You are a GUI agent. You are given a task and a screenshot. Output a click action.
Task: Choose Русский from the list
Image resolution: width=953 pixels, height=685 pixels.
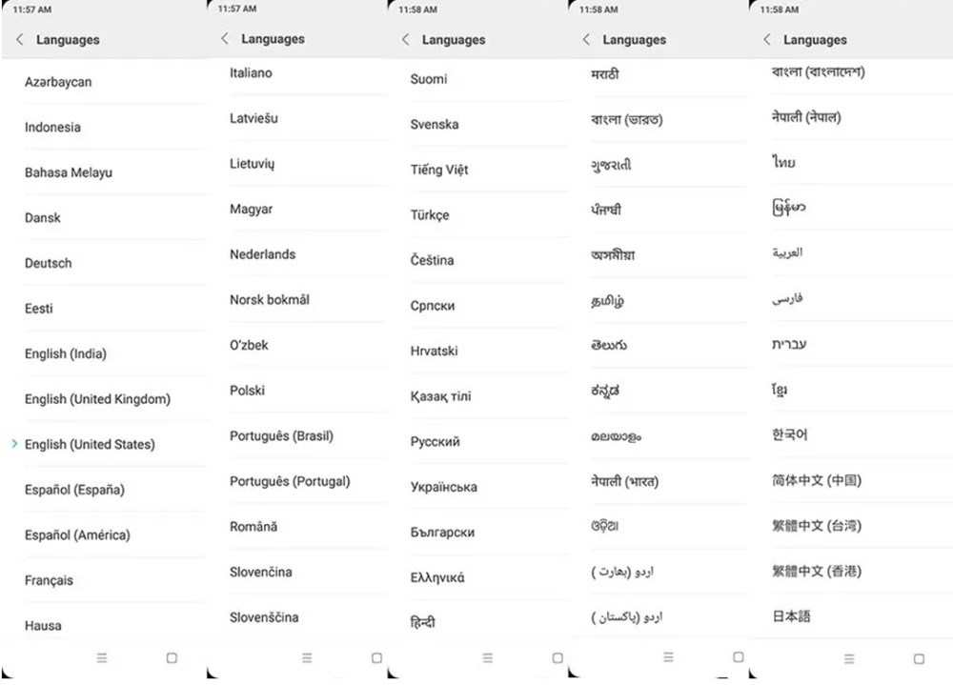point(436,442)
